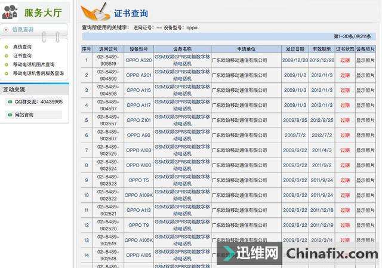Viewport: 382px width, 268px height.
Task: Click expiry date 2011/12/18
Action: click(322, 210)
